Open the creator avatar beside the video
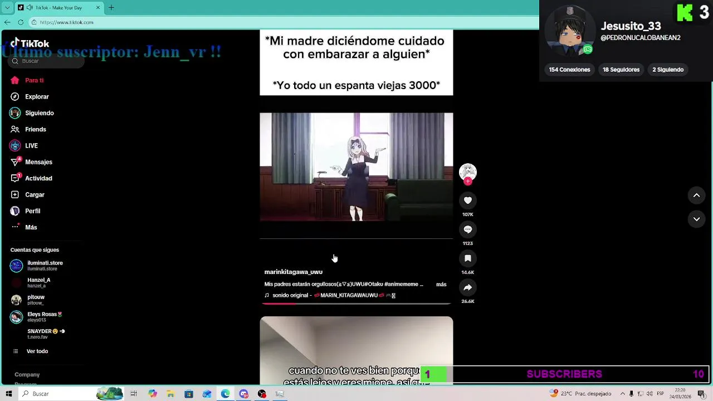The height and width of the screenshot is (401, 713). point(468,172)
